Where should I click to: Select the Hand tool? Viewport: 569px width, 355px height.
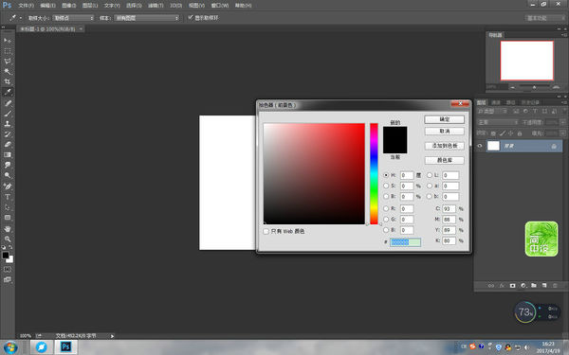point(8,229)
